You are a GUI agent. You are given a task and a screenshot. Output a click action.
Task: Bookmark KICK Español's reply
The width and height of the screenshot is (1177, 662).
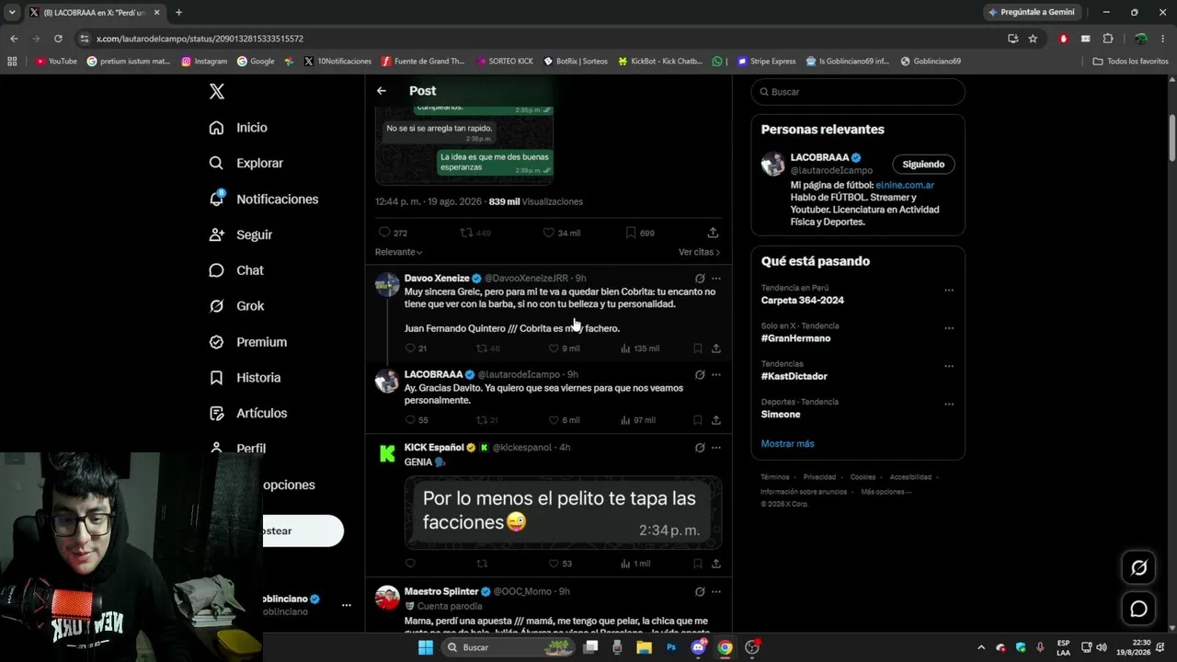(x=698, y=564)
